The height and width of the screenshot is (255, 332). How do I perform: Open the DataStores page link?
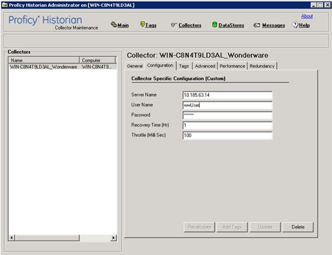tap(231, 25)
